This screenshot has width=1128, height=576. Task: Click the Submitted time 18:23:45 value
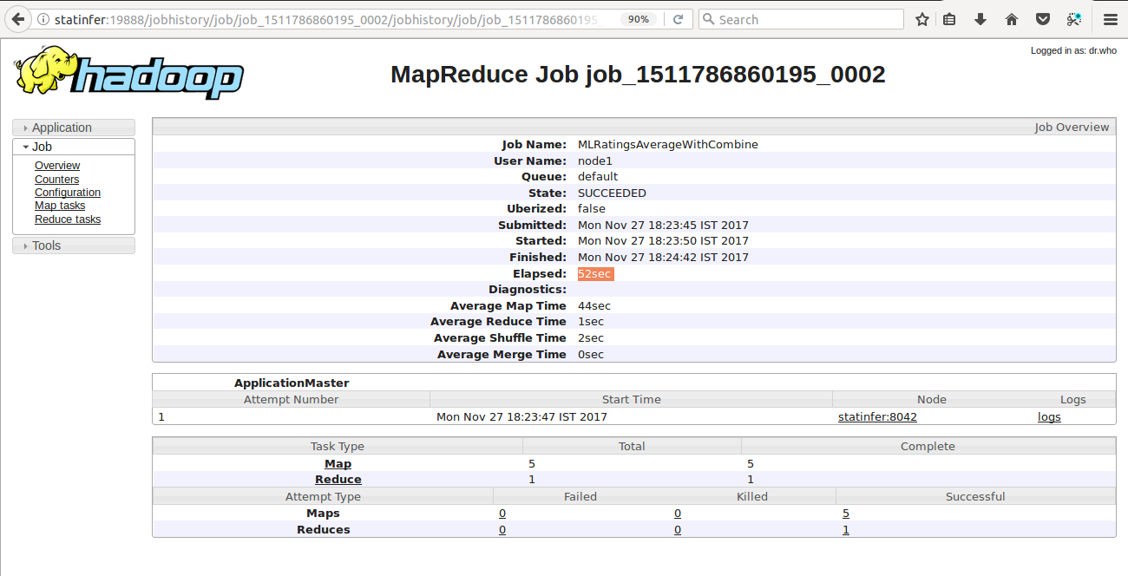click(x=663, y=226)
